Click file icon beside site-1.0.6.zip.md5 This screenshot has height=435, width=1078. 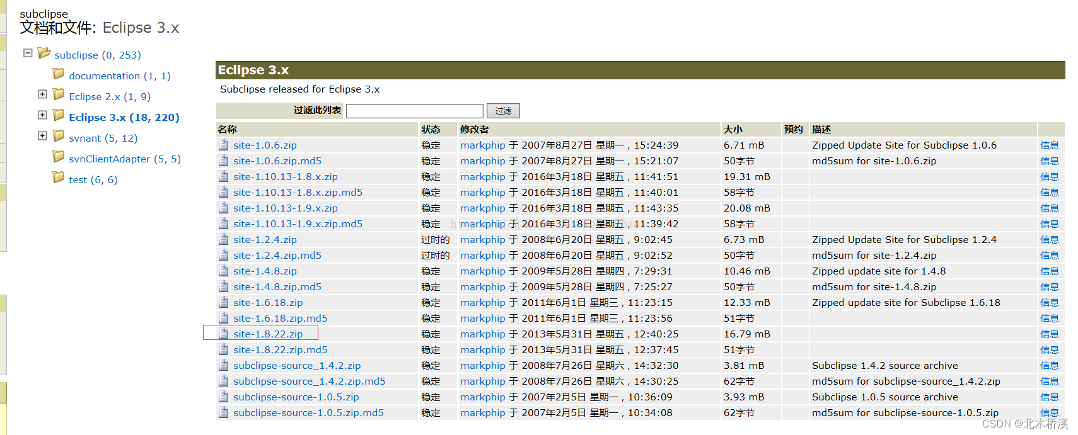224,161
